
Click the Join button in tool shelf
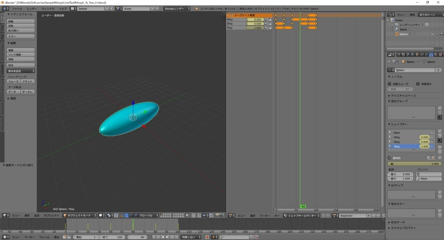point(21,65)
